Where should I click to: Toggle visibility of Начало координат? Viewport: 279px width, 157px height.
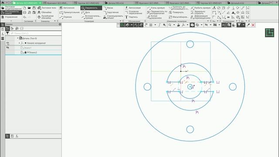[x=8, y=43]
